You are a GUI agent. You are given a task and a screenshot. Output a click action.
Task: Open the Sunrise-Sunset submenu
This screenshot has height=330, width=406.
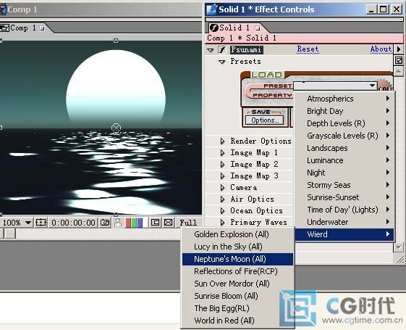tap(344, 197)
